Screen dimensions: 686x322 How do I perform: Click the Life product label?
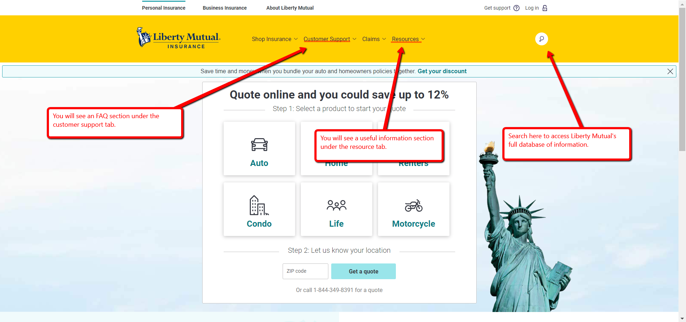[x=337, y=224]
